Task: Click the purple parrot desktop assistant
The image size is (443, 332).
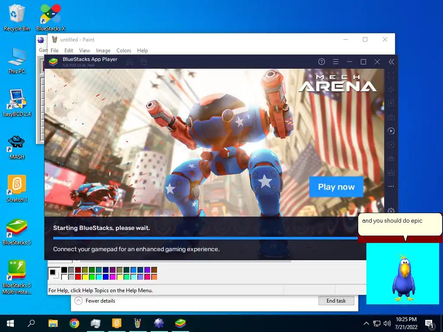Action: 404,278
